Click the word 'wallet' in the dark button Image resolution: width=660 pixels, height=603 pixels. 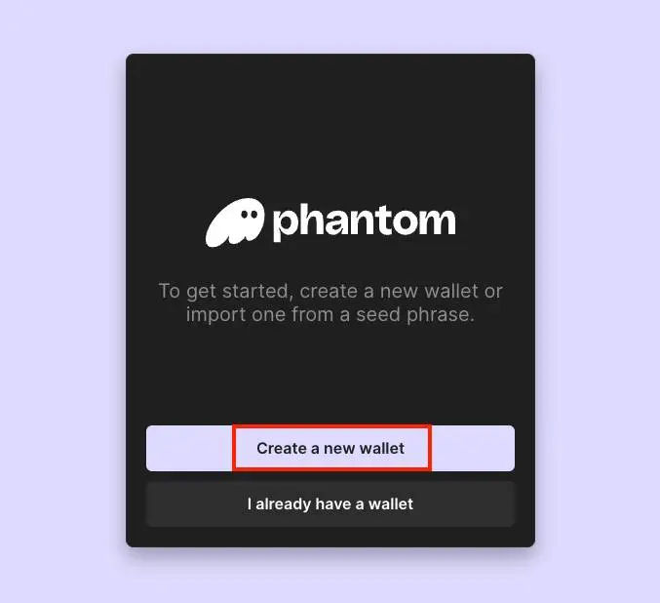(x=391, y=504)
